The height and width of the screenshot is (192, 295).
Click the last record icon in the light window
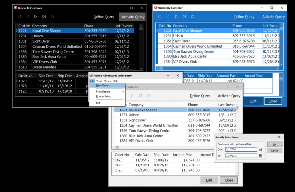coord(140,95)
